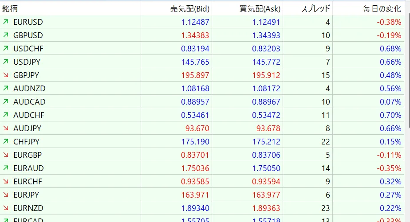Select the EURGBP symbol name
The width and height of the screenshot is (410, 222).
click(x=28, y=155)
